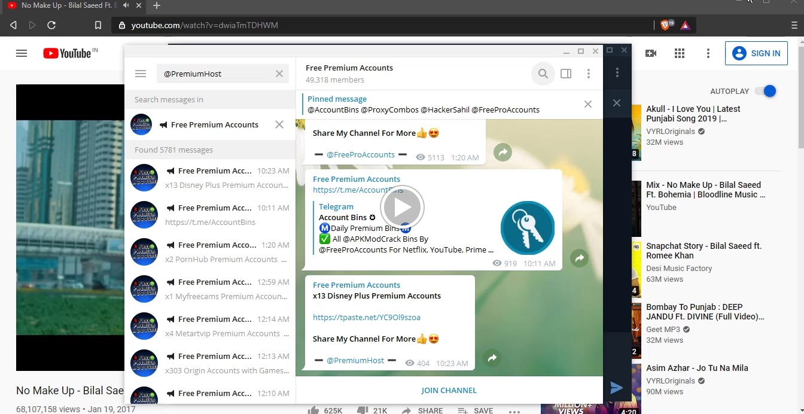This screenshot has width=804, height=414.
Task: Focus the youtube.com address bar
Action: tap(383, 25)
